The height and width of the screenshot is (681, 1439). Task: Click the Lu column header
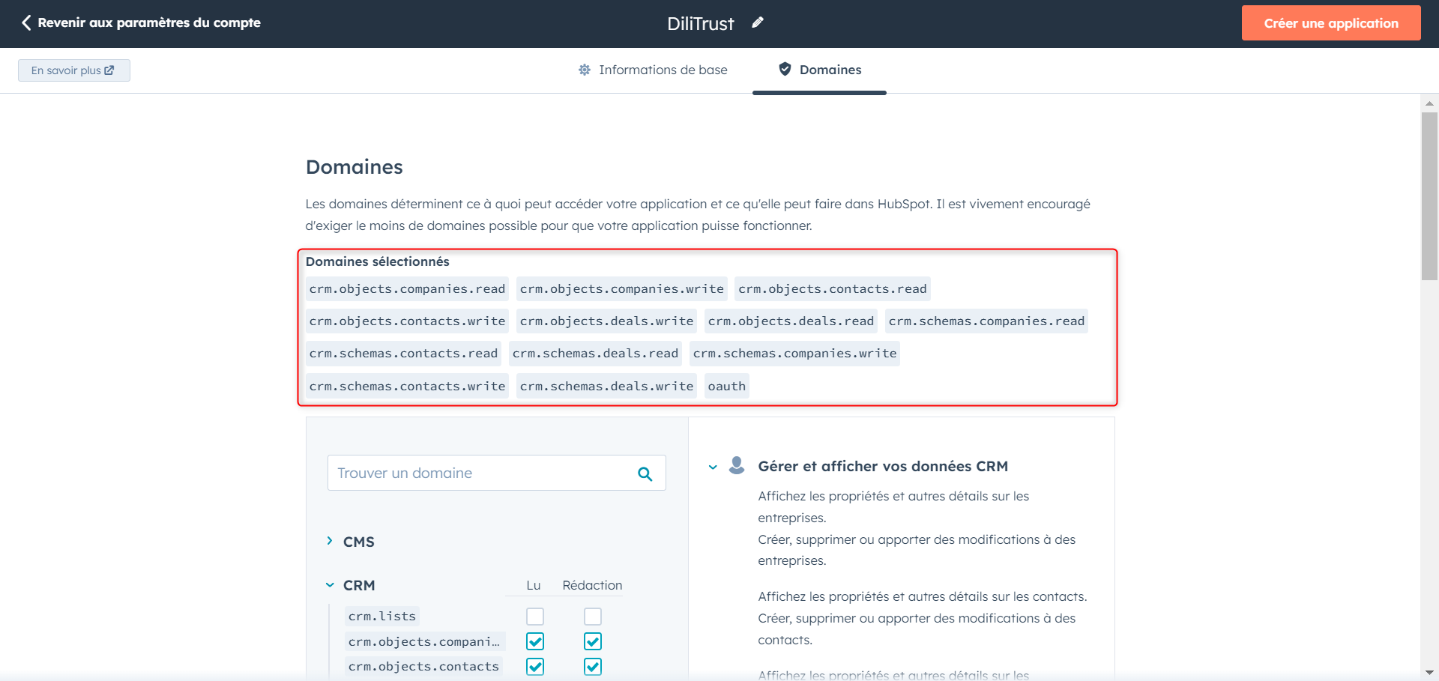(x=534, y=585)
